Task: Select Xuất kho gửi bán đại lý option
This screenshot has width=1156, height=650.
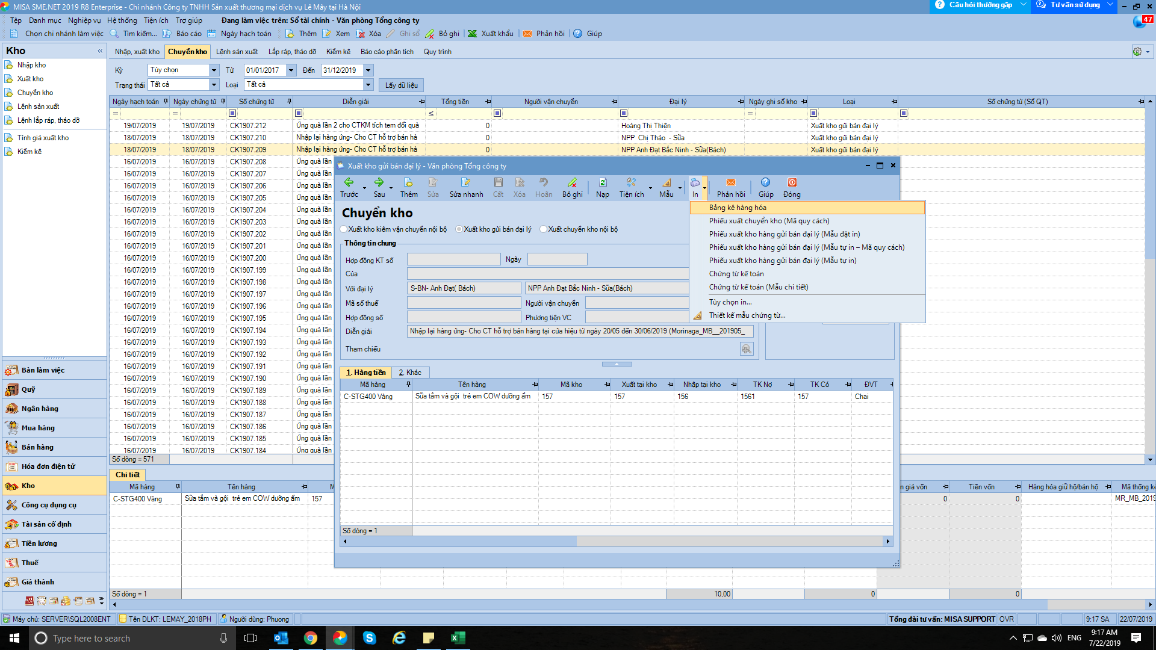Action: point(459,229)
